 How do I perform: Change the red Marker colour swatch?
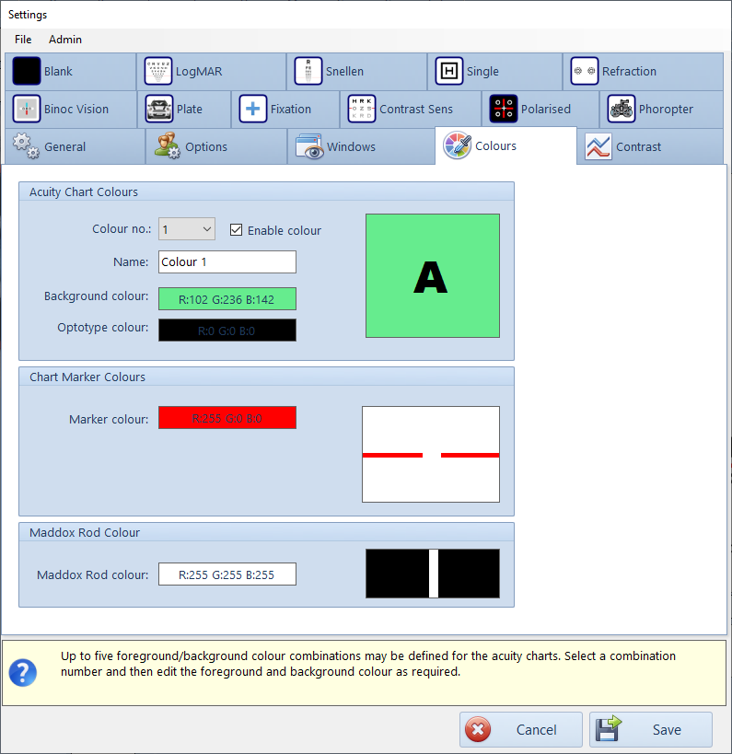click(x=227, y=418)
